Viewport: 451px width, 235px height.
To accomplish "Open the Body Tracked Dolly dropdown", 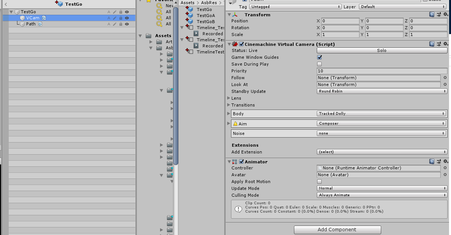I will [x=381, y=113].
